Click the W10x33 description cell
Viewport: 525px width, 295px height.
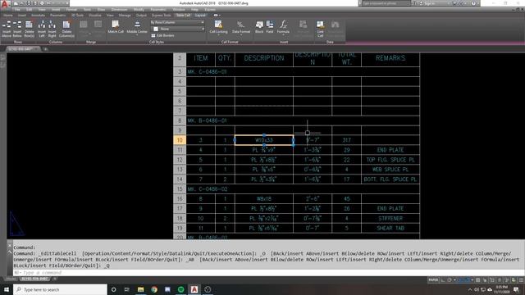(264, 140)
